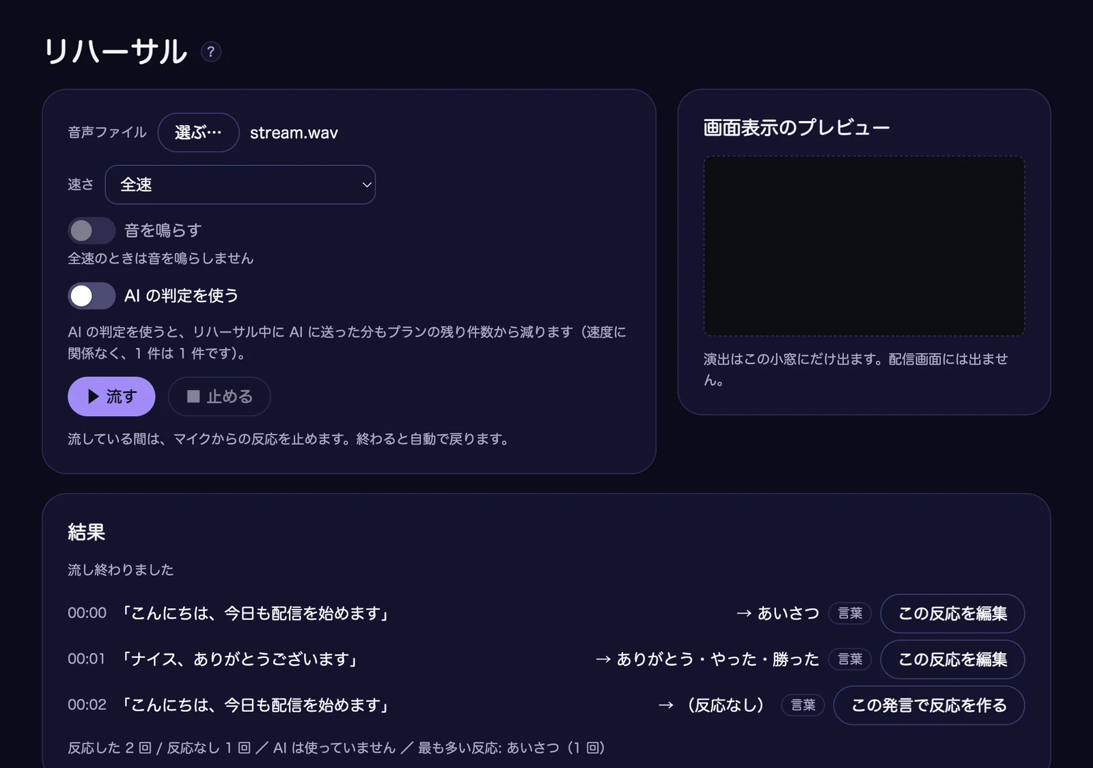
Task: Click the 反応した 2 回 summary line
Action: tap(336, 748)
